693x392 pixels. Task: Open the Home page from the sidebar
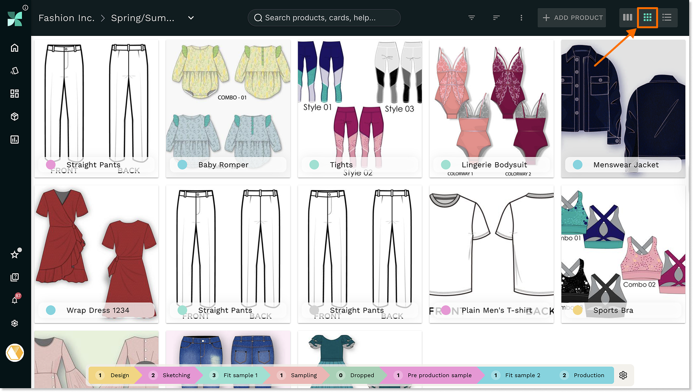tap(14, 48)
